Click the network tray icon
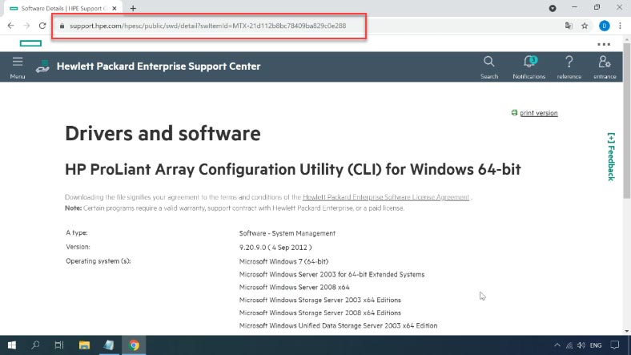631x355 pixels. coord(569,345)
